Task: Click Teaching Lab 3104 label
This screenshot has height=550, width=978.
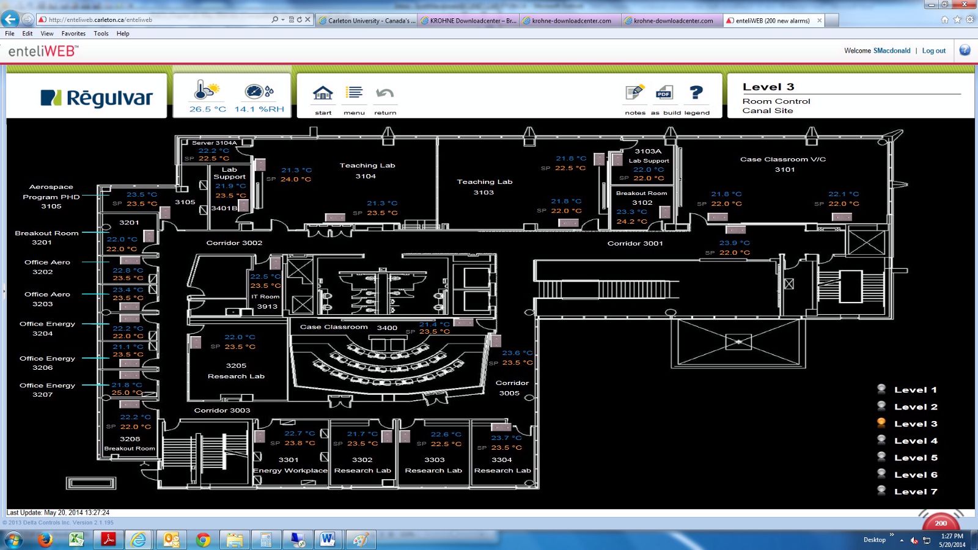Action: coord(367,170)
